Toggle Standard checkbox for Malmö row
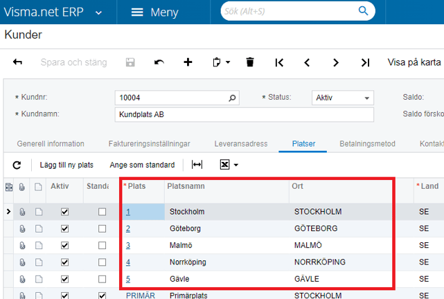Image resolution: width=444 pixels, height=299 pixels. click(103, 245)
